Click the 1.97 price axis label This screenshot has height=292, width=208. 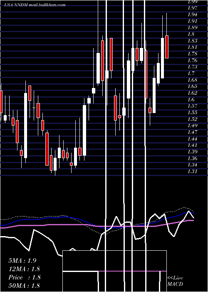(192, 8)
